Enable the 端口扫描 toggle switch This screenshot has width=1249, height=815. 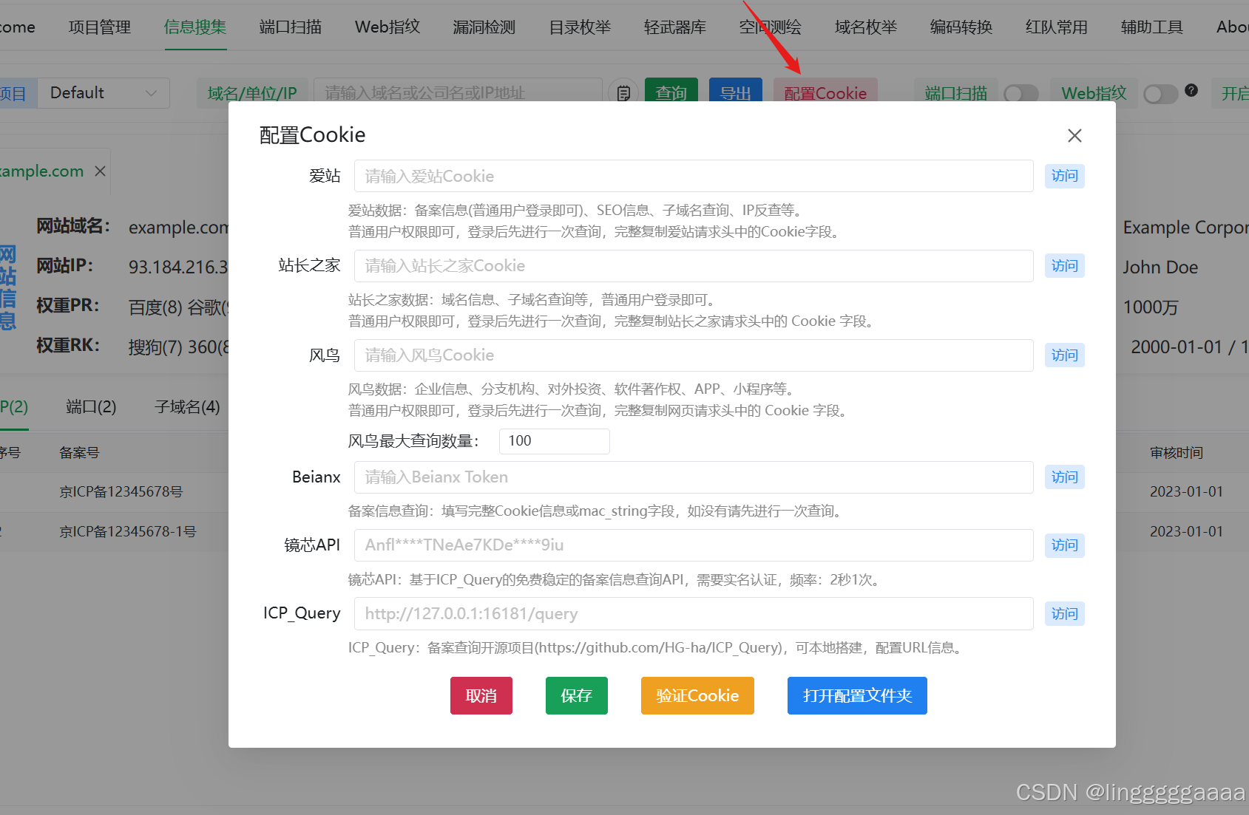coord(1021,93)
